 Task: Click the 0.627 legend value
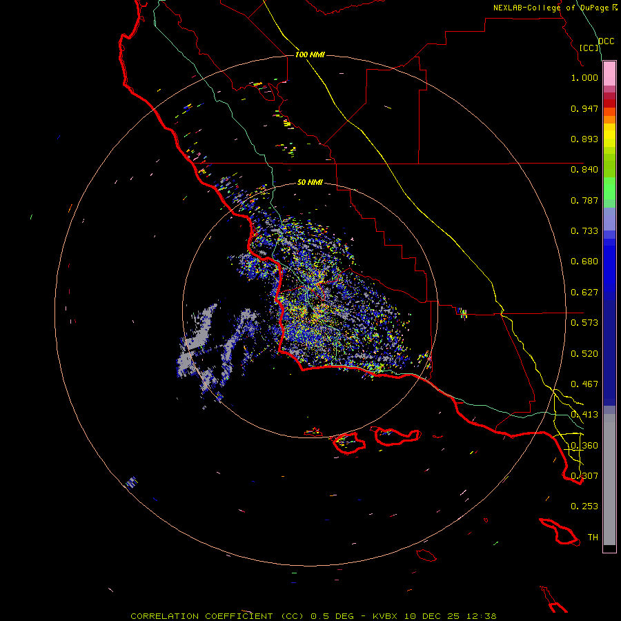click(584, 293)
